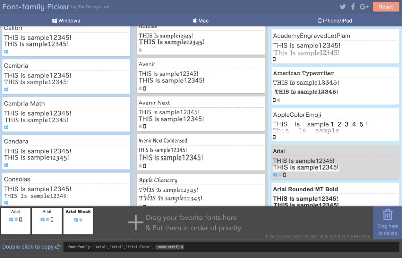Click the large plus icon in tray
The width and height of the screenshot is (402, 258).
coord(136,223)
